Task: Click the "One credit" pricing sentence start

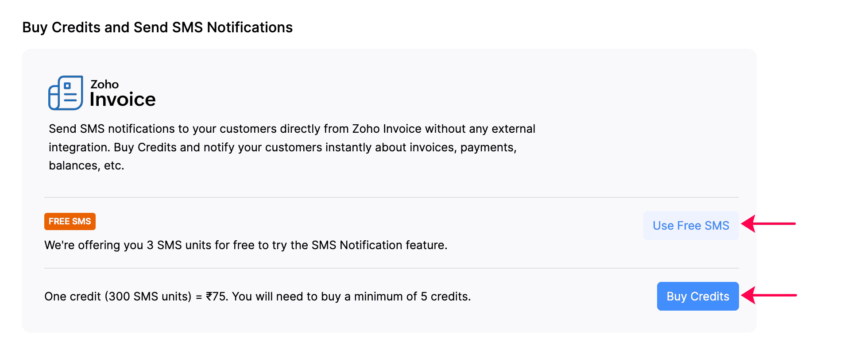Action: click(x=73, y=296)
